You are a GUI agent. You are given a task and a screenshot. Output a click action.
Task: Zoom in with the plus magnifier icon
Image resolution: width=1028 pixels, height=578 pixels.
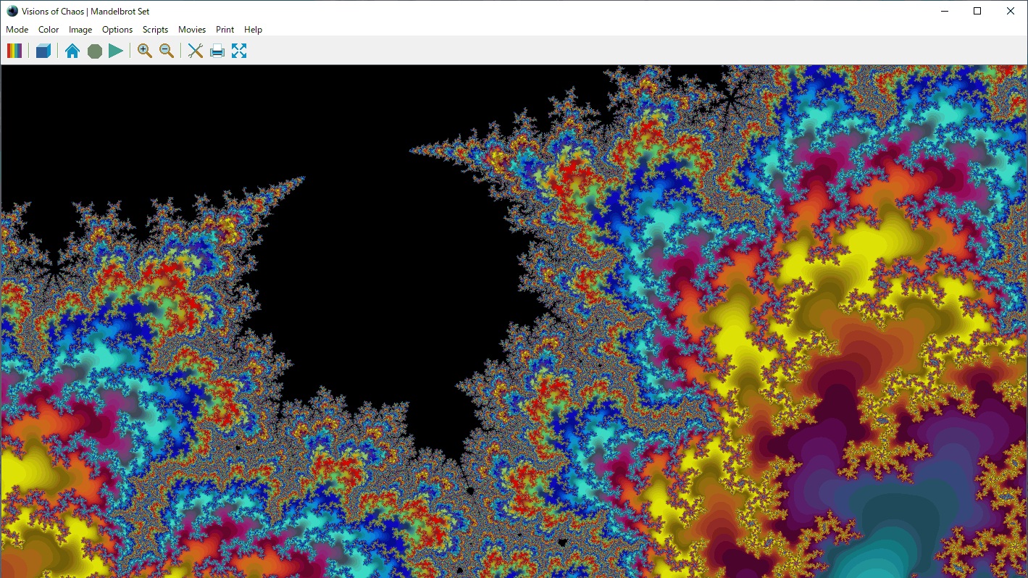point(145,51)
